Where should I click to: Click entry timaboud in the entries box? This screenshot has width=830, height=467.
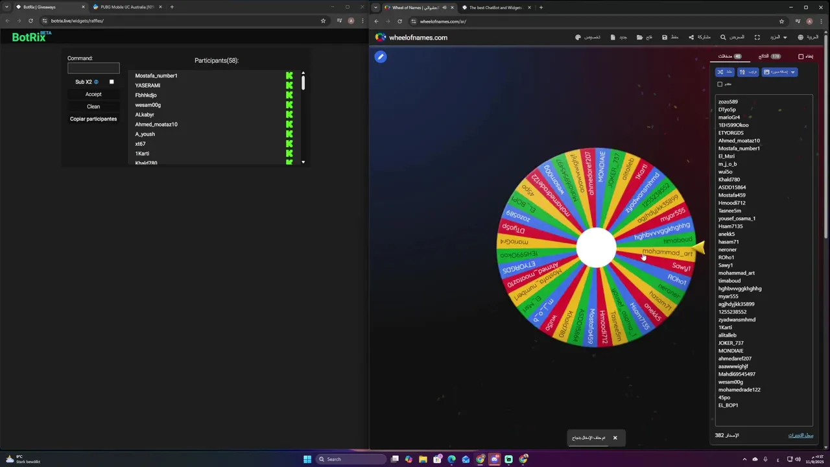click(x=729, y=281)
